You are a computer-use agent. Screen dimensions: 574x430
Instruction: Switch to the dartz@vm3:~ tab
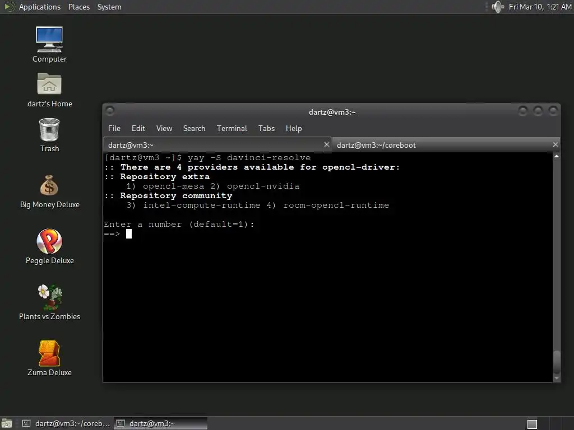point(217,145)
